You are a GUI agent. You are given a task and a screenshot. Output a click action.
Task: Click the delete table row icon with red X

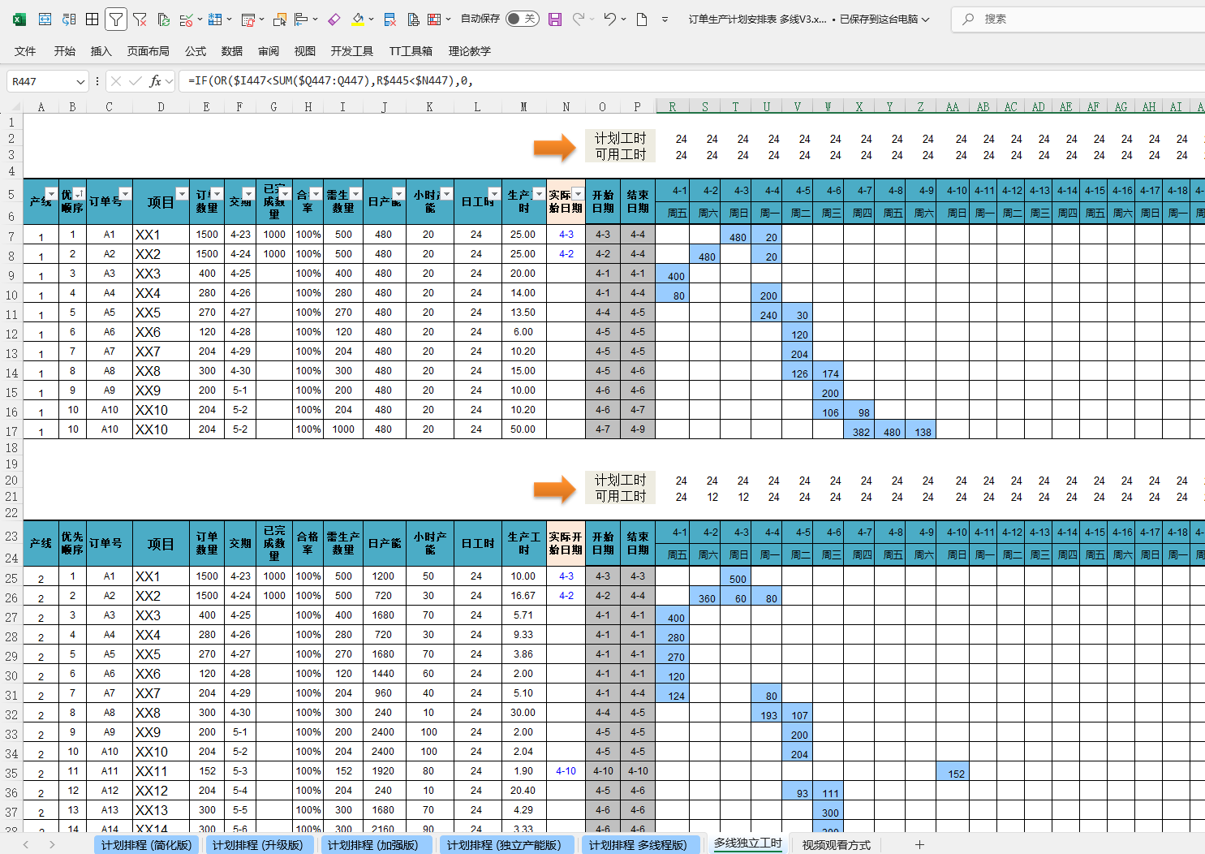(389, 19)
